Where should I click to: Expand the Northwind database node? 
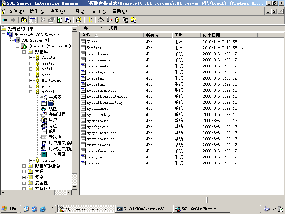tap(31, 81)
